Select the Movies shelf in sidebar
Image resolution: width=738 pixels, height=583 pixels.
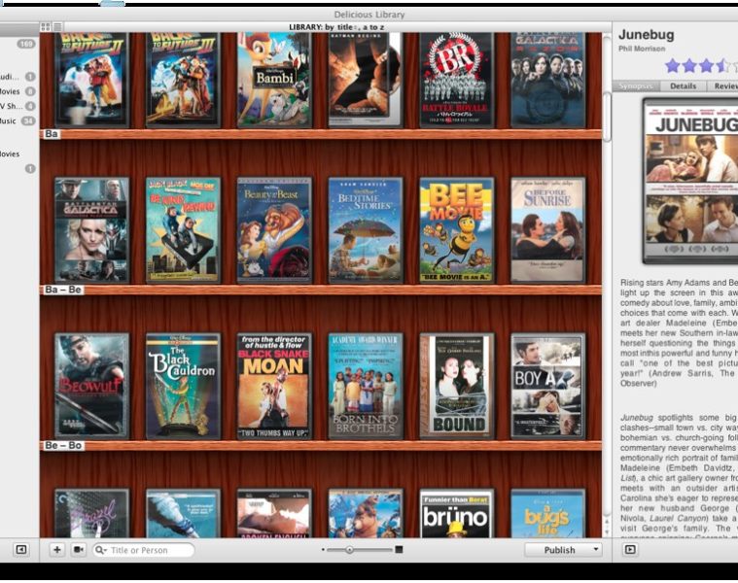point(10,91)
